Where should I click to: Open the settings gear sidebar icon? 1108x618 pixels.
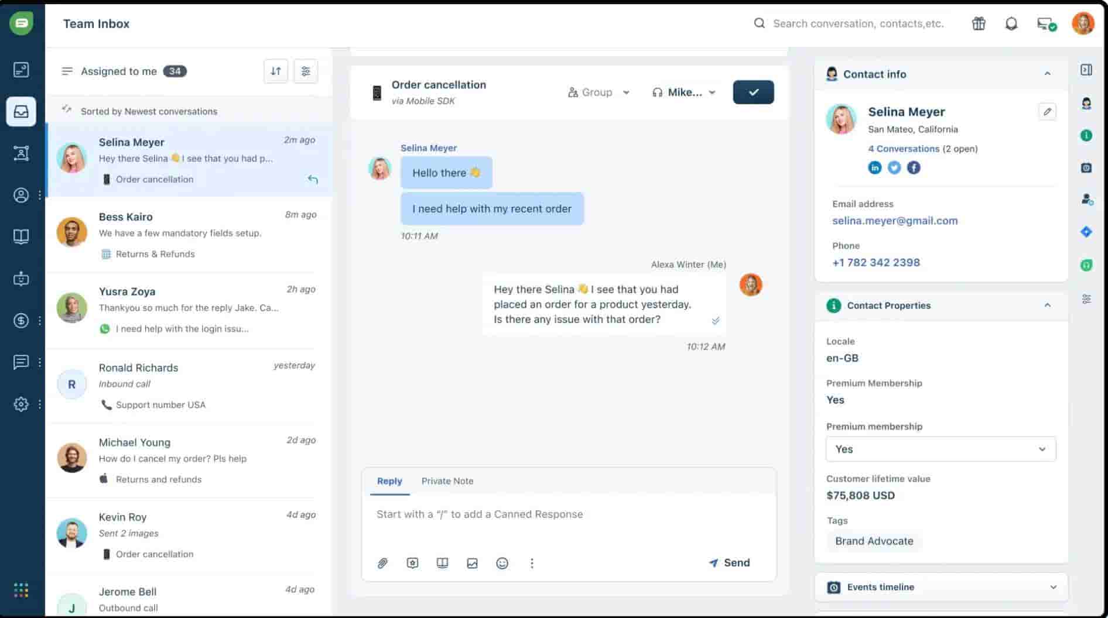(x=21, y=404)
